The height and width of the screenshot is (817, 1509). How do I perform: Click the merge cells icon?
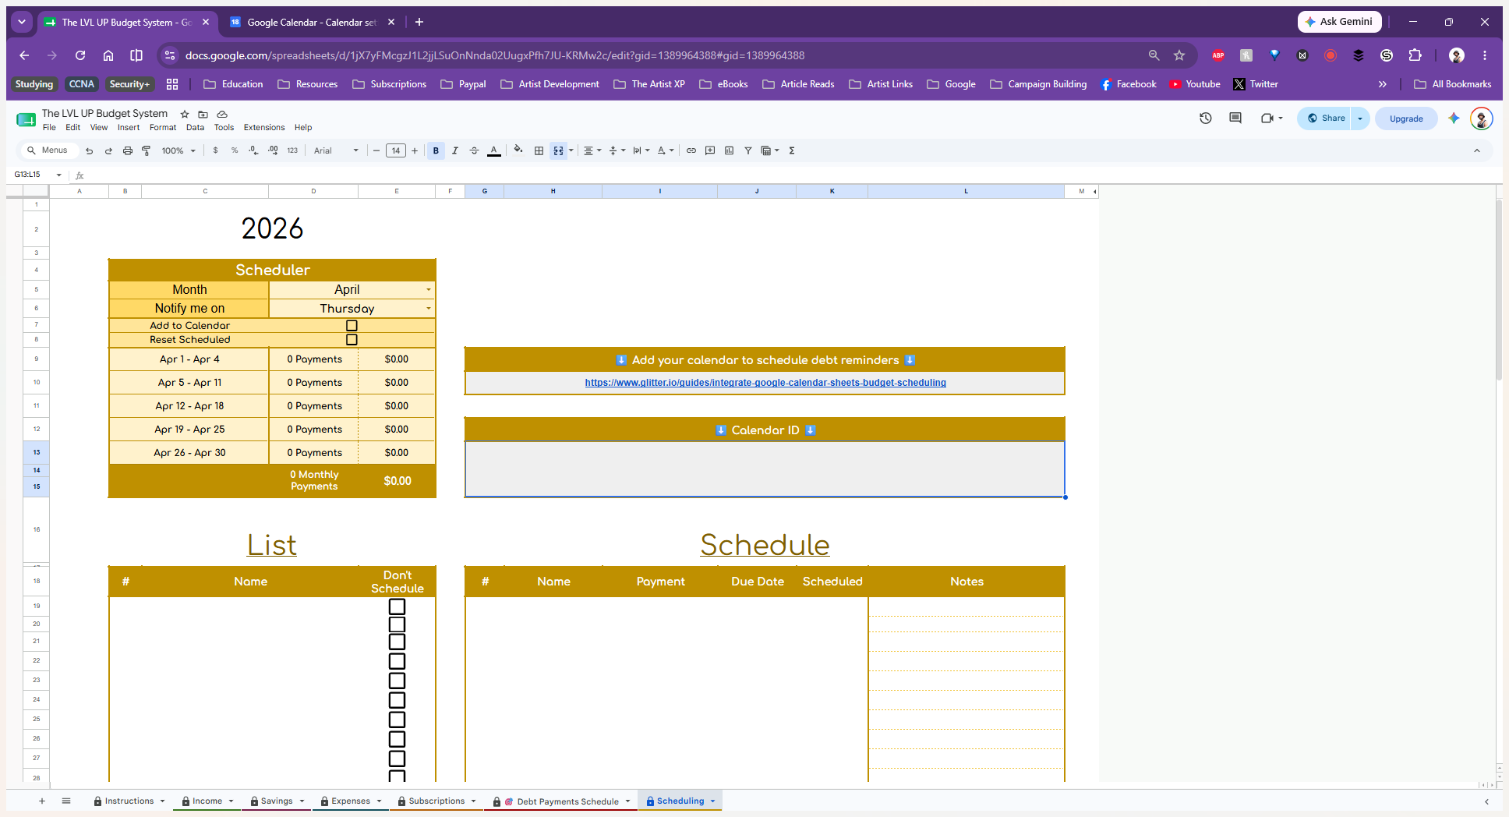[558, 150]
